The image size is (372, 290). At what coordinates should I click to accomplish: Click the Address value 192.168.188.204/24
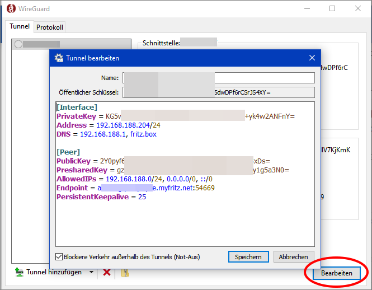[x=128, y=125]
